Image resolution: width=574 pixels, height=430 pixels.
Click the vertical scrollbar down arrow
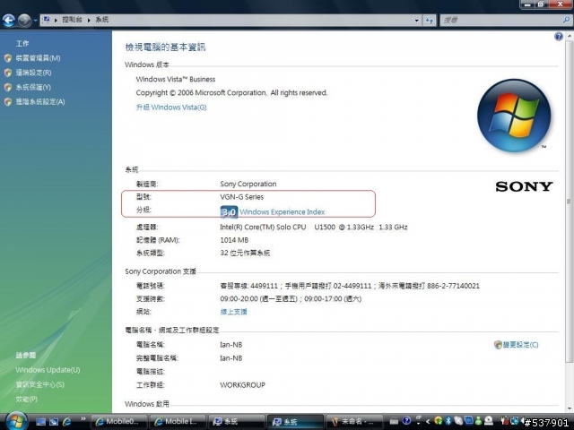pyautogui.click(x=570, y=408)
